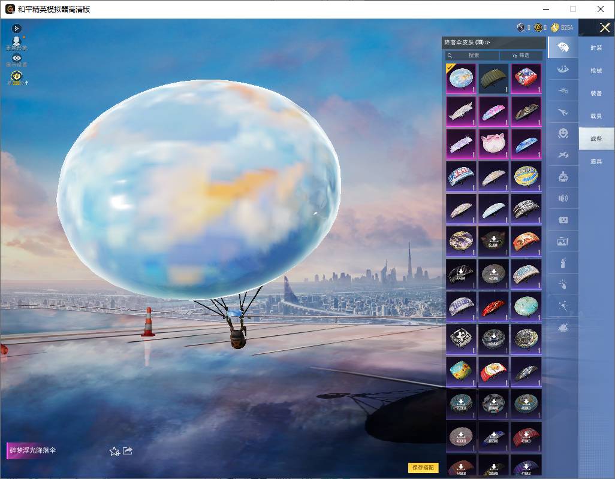Image resolution: width=615 pixels, height=479 pixels.
Task: Select the red and gold parachute thumbnail
Action: click(x=493, y=307)
